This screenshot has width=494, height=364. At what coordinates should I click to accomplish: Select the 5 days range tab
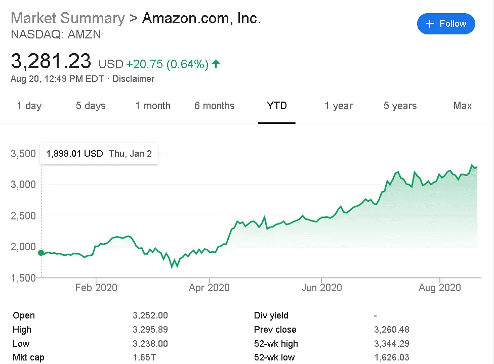pyautogui.click(x=91, y=106)
